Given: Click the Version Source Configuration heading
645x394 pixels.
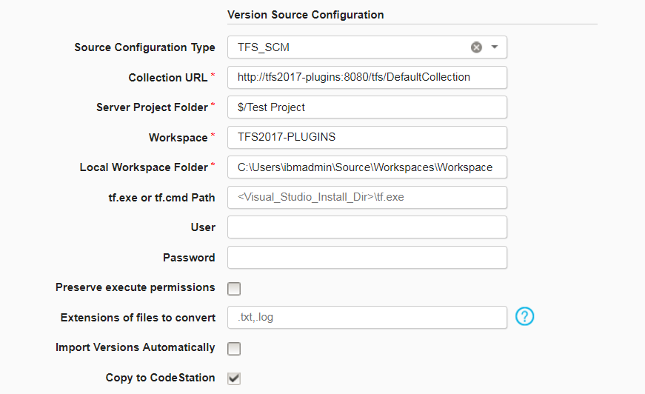Looking at the screenshot, I should 305,15.
